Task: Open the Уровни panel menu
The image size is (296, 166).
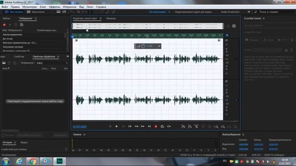Action: [x=84, y=135]
